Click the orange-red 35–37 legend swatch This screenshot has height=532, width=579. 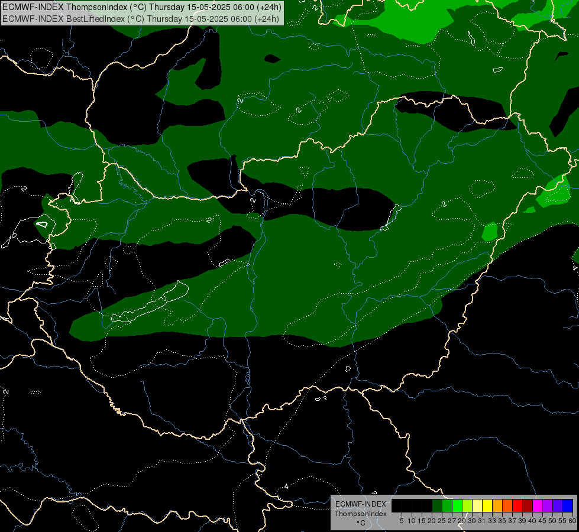coord(507,505)
